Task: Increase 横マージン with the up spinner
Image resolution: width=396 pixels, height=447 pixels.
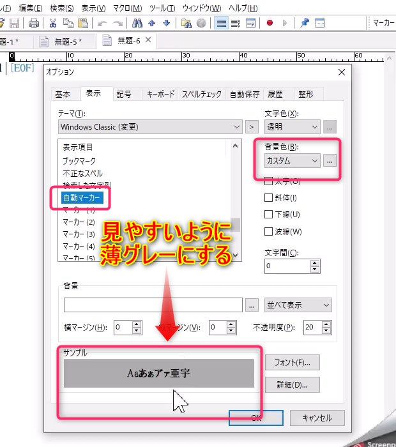Action: 137,324
